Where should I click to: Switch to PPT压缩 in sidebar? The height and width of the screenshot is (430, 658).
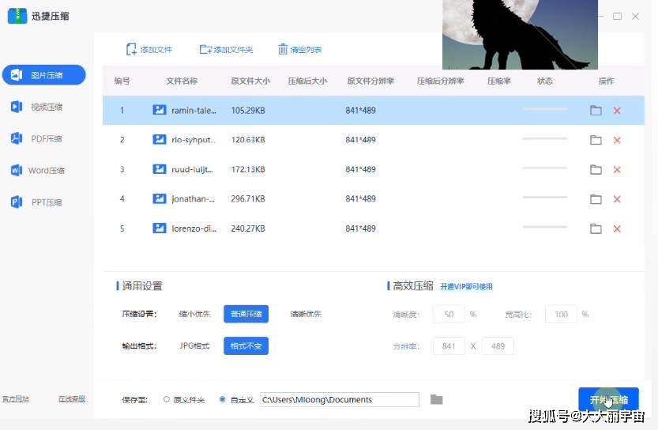pyautogui.click(x=37, y=202)
